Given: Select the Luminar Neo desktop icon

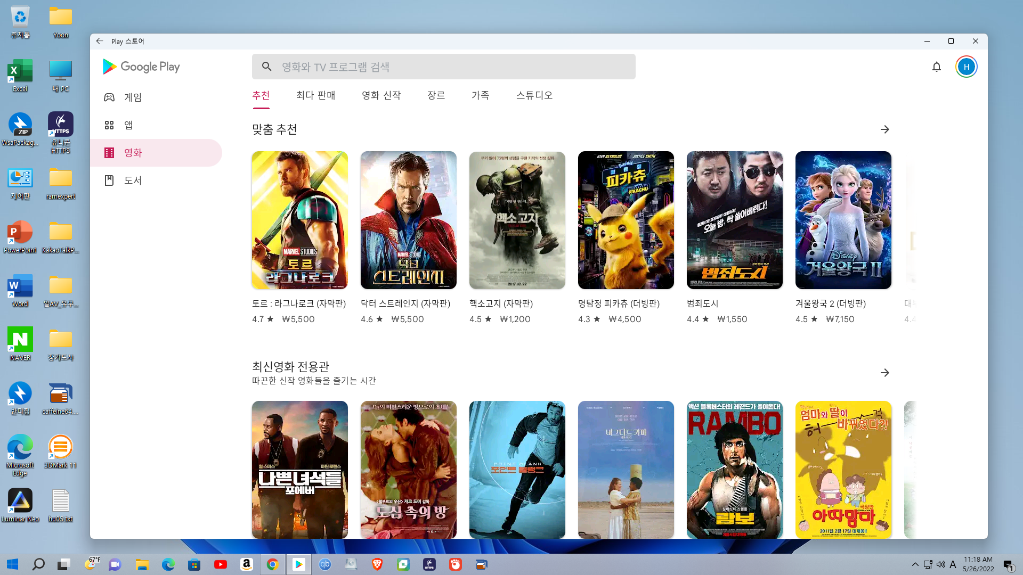Looking at the screenshot, I should pyautogui.click(x=20, y=505).
